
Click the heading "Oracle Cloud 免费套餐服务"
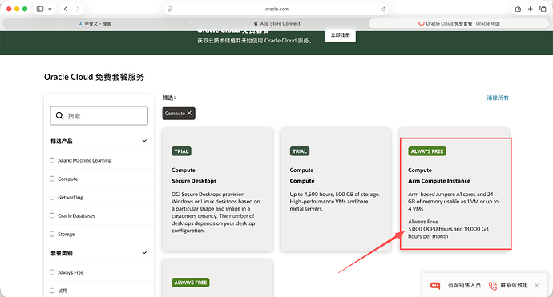[94, 77]
